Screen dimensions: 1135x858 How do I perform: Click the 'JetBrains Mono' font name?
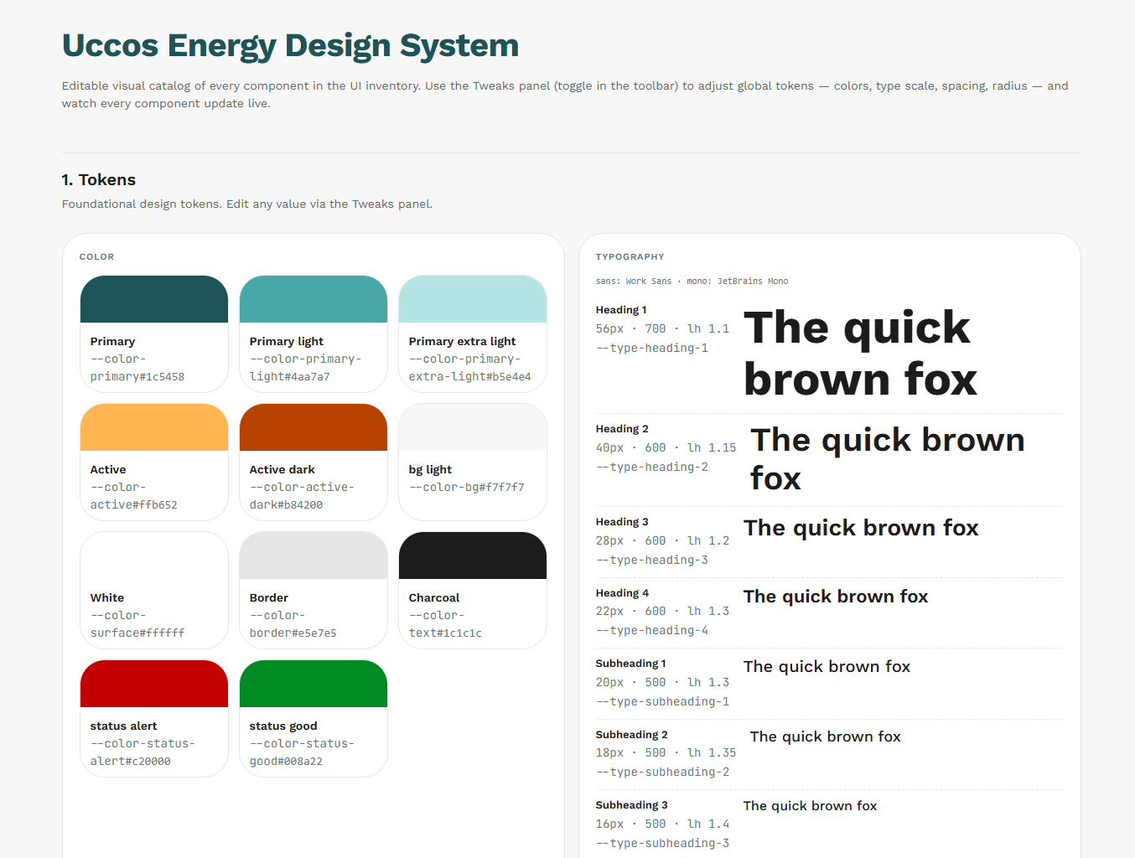[x=753, y=282]
